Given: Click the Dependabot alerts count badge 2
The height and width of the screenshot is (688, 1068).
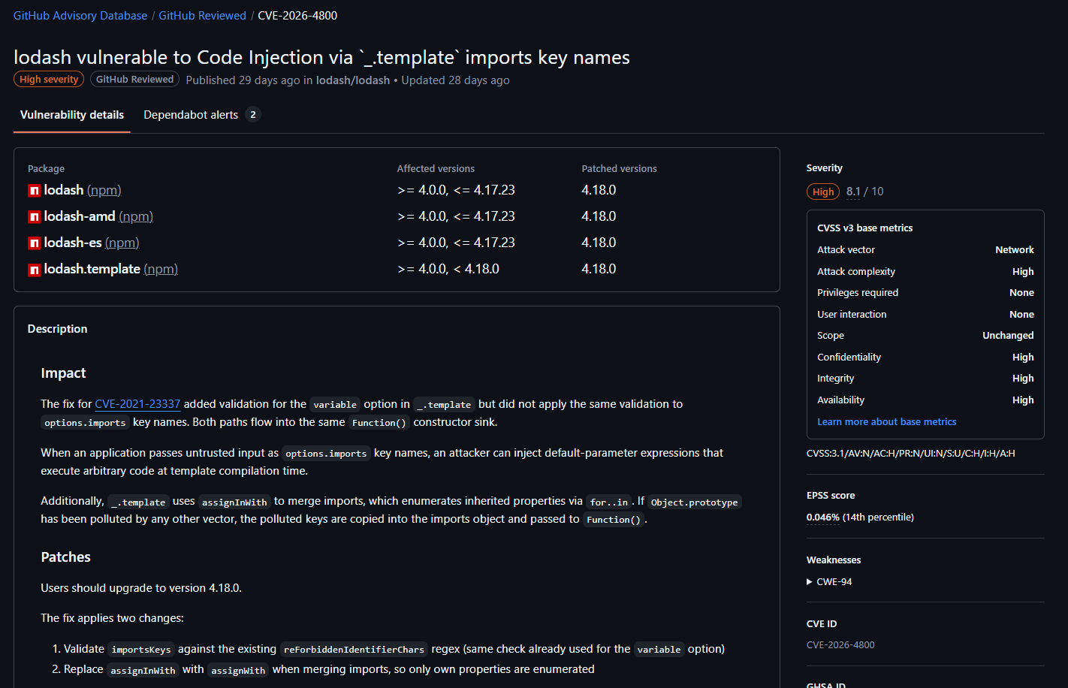Looking at the screenshot, I should pyautogui.click(x=253, y=115).
